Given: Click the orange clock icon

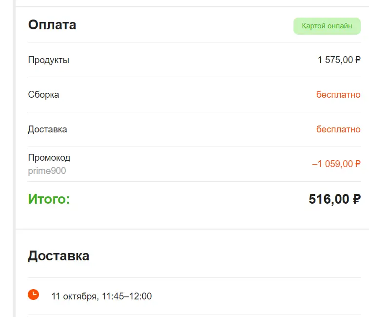Looking at the screenshot, I should tap(34, 295).
